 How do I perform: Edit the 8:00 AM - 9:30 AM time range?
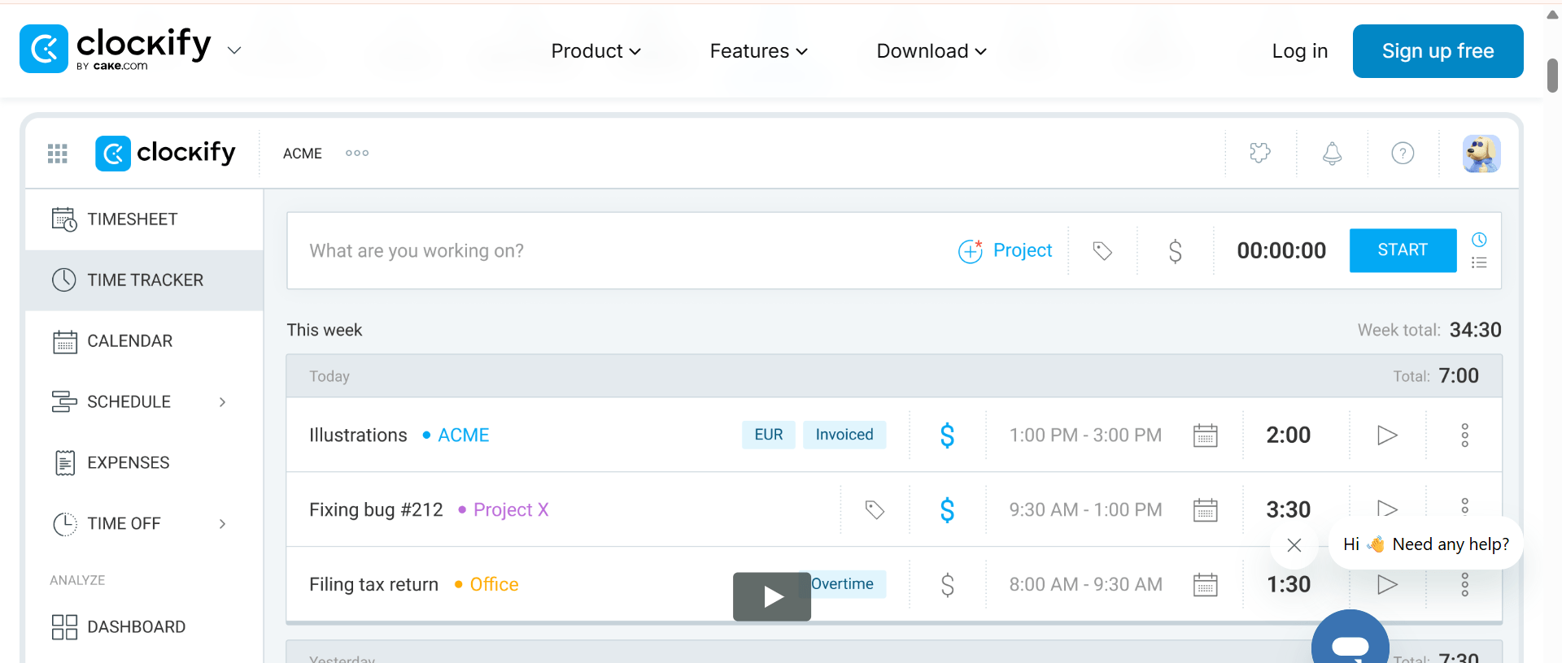[1085, 585]
